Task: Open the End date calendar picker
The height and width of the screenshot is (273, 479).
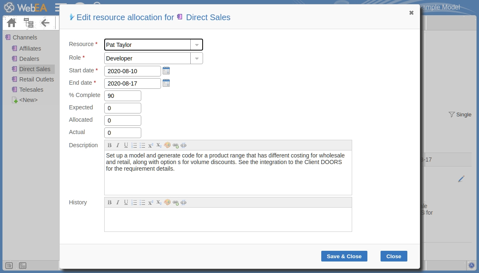Action: (x=166, y=83)
